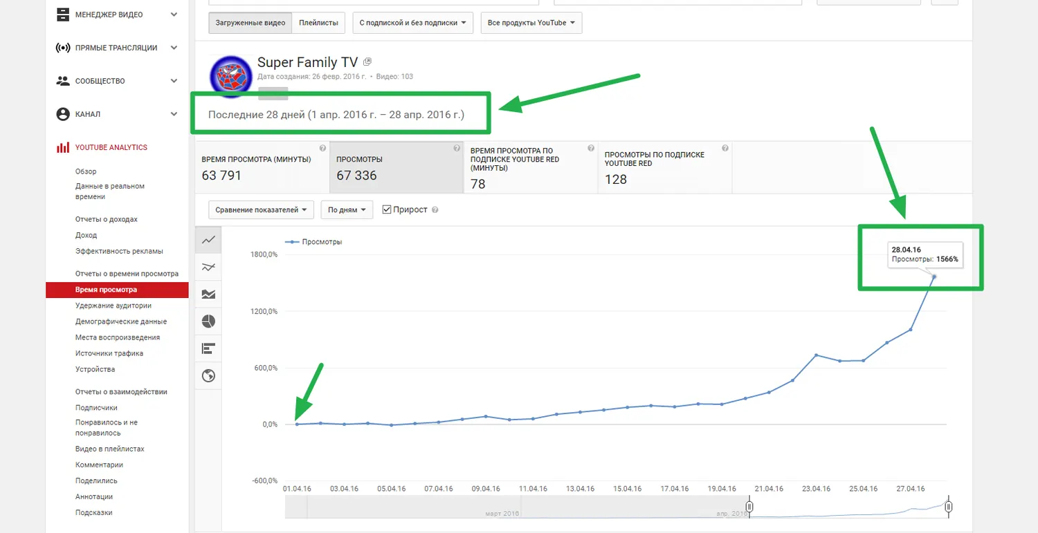Viewport: 1038px width, 533px height.
Task: Expand the Сообщество section chevron
Action: pos(174,81)
